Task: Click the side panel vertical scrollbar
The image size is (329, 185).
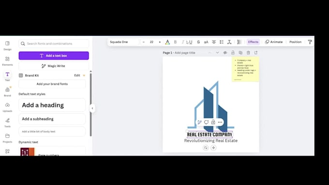Action: pyautogui.click(x=91, y=104)
